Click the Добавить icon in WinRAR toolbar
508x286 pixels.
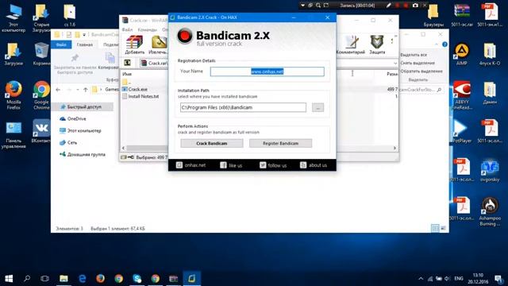pos(134,44)
